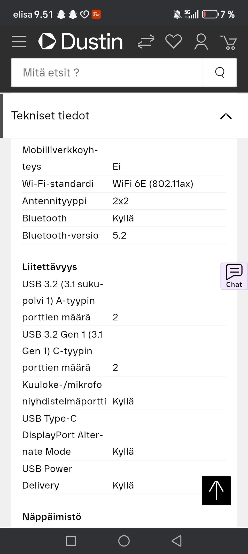Screen dimensions: 248x554
Task: Tap the Mitä etsit search field
Action: [103, 72]
